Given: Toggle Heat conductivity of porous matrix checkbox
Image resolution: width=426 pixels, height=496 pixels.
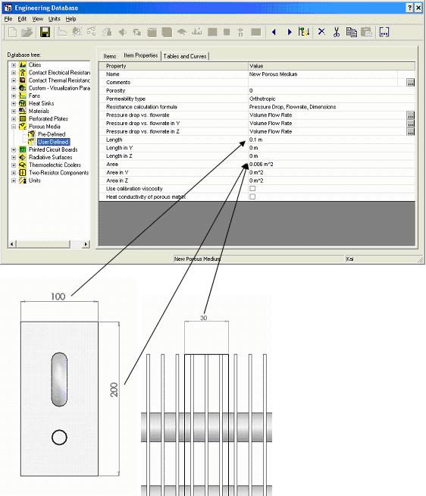Looking at the screenshot, I should [x=252, y=196].
